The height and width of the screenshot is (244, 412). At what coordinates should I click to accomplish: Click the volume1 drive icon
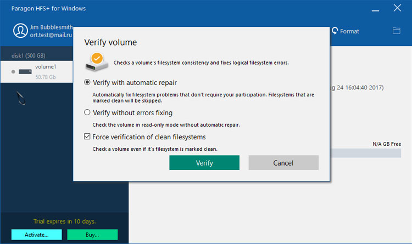point(25,72)
